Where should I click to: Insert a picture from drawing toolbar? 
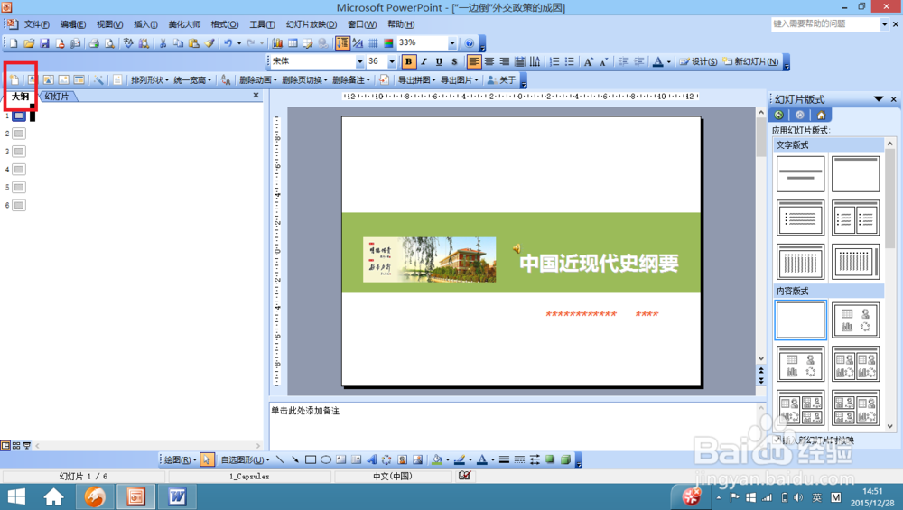(x=417, y=459)
